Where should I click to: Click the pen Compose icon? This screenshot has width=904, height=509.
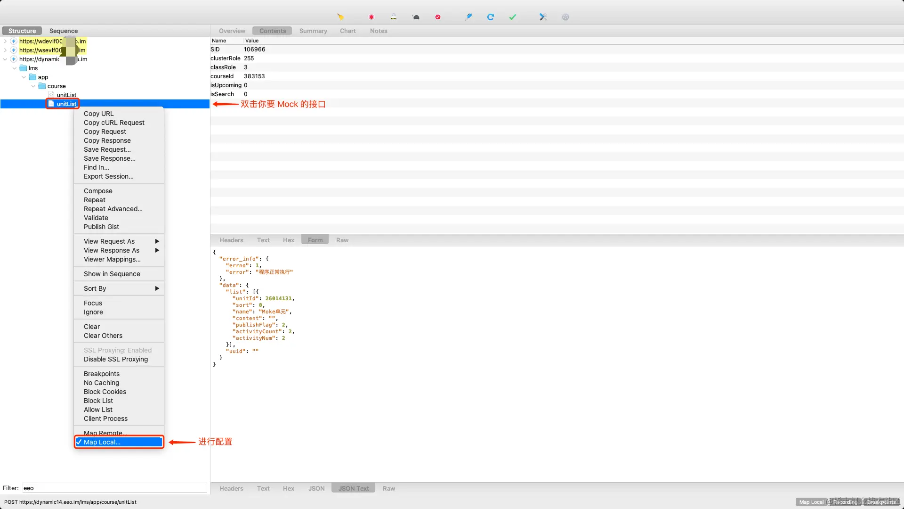468,17
